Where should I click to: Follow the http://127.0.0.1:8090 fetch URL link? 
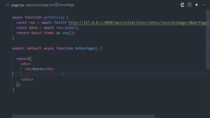pos(138,23)
